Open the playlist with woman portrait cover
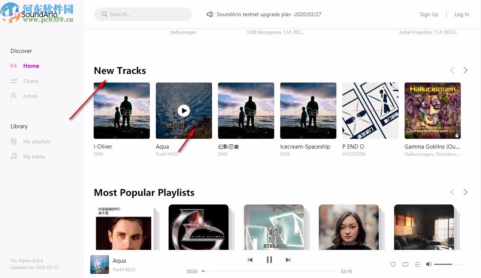 click(x=349, y=227)
